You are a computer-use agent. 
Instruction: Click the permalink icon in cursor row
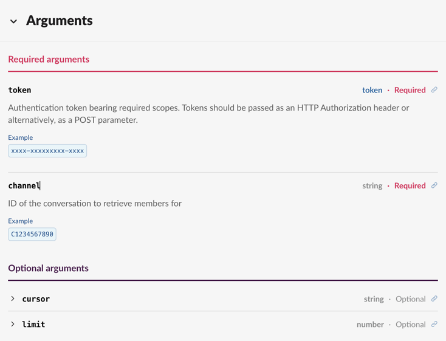(x=434, y=298)
